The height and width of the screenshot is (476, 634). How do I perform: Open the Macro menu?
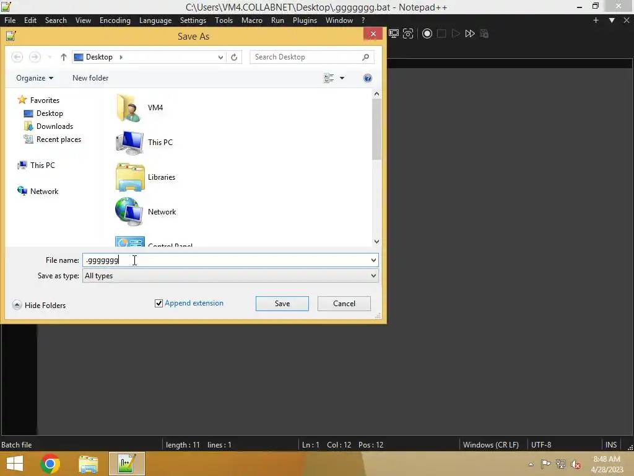[252, 20]
